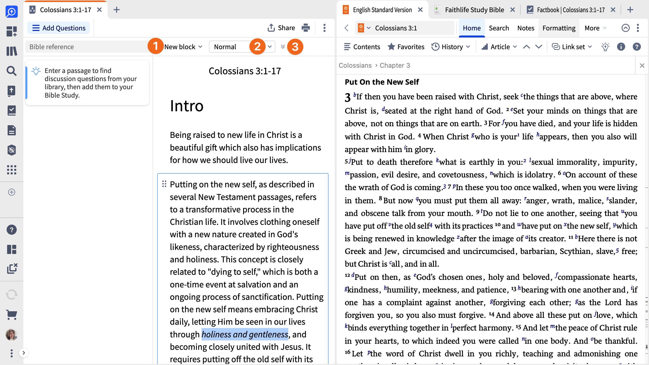Open sidebar vertical dots menu at bottom
The width and height of the screenshot is (649, 365).
(x=12, y=353)
